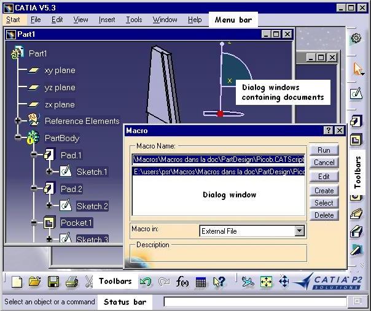This screenshot has width=371, height=311.
Task: Click the CATIA icon in main title bar
Action: click(x=9, y=8)
